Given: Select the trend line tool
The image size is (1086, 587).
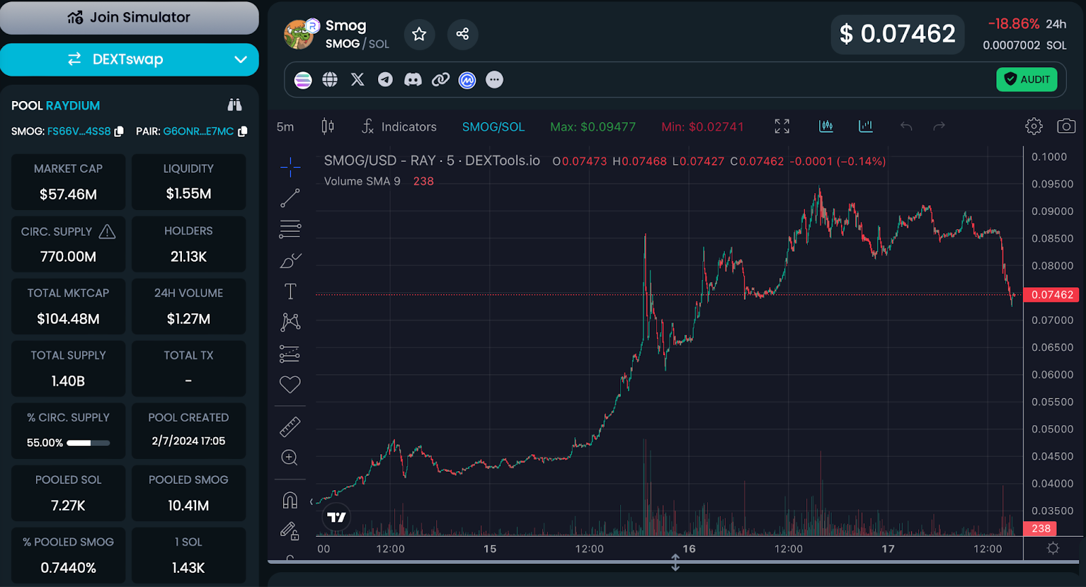Looking at the screenshot, I should tap(291, 198).
